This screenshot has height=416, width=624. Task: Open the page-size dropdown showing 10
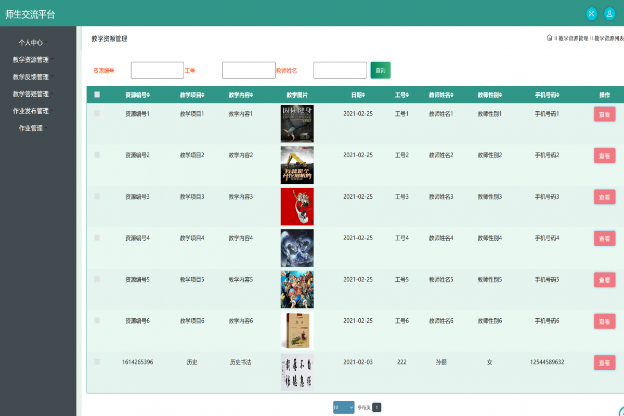click(344, 407)
